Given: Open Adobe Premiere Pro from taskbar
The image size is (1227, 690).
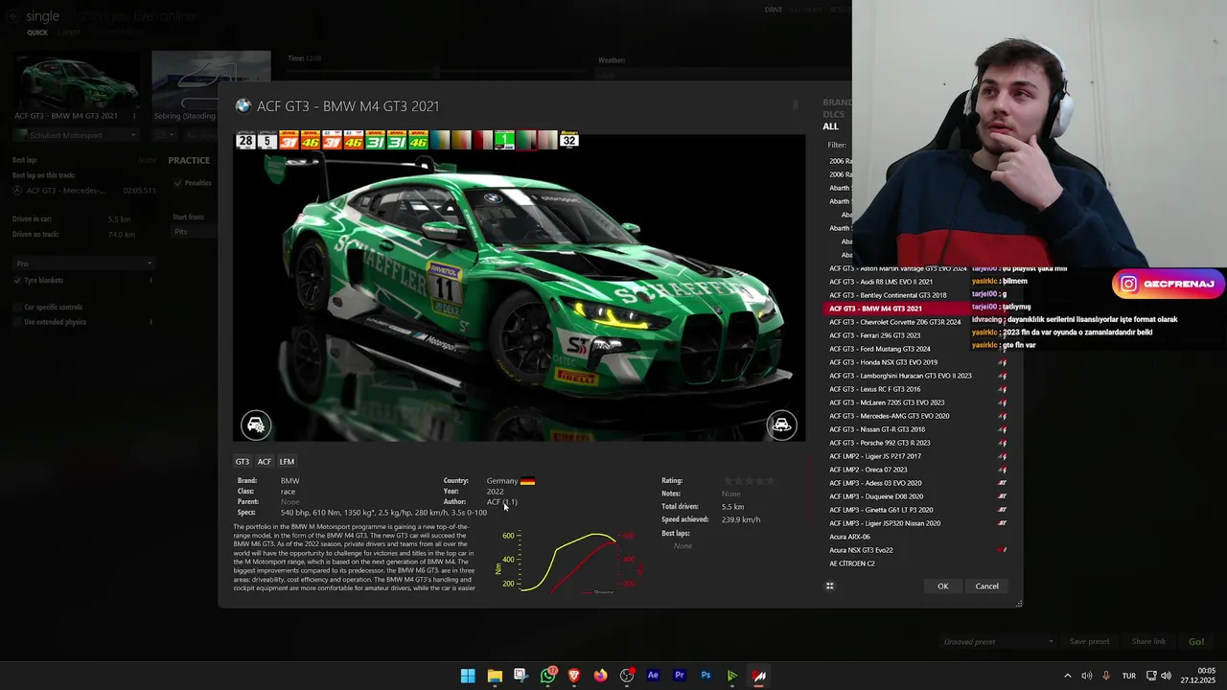Looking at the screenshot, I should [680, 676].
